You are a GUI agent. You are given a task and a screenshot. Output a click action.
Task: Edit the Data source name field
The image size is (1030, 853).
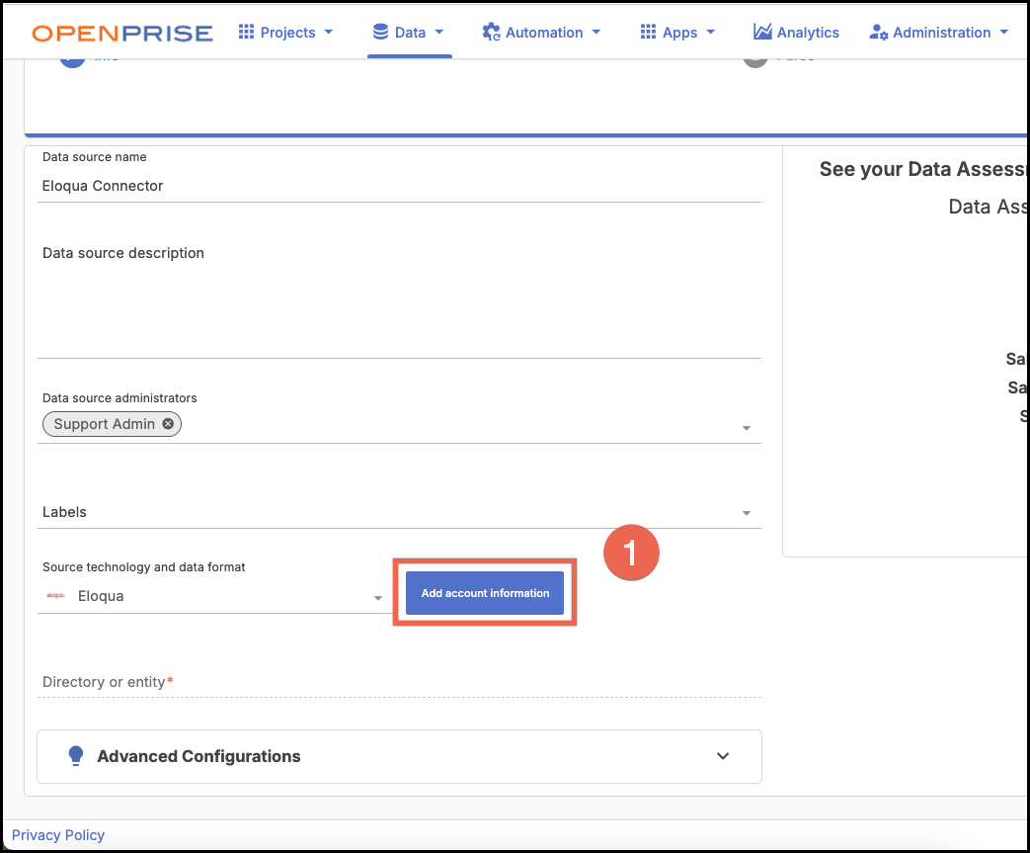pos(399,186)
